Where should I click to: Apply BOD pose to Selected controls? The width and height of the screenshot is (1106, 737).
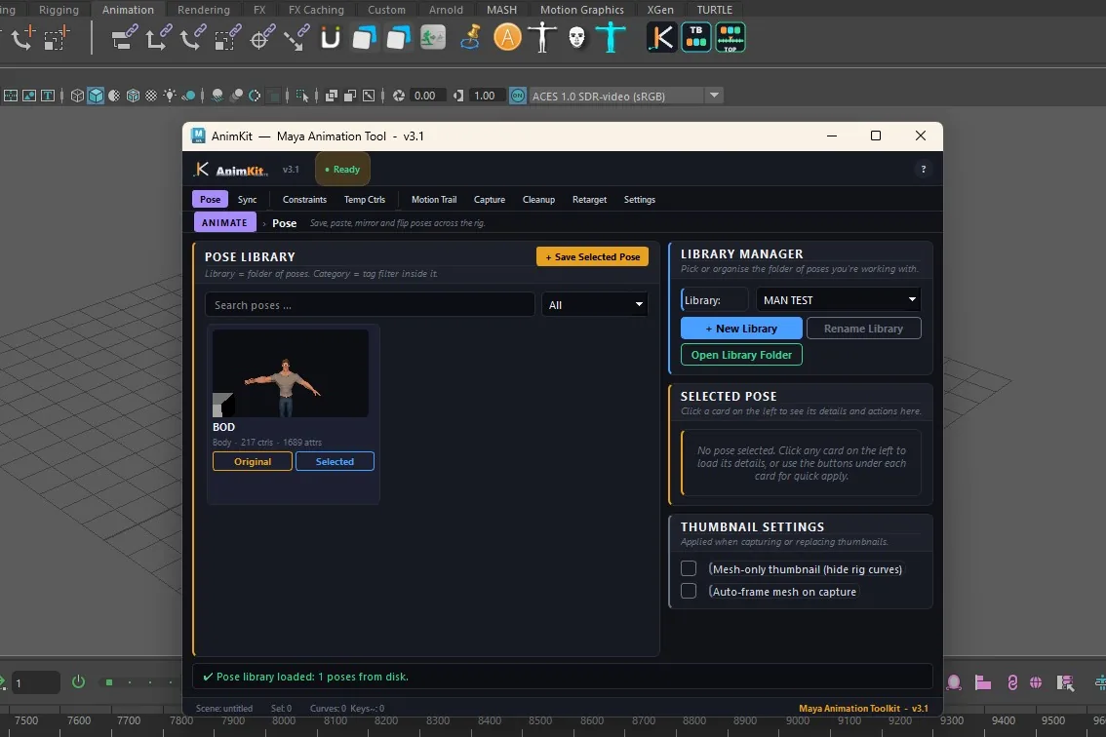pos(336,461)
